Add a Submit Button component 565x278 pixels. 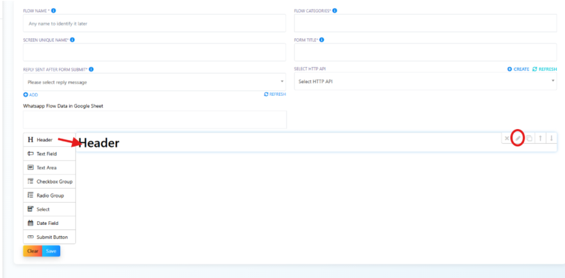(x=49, y=237)
